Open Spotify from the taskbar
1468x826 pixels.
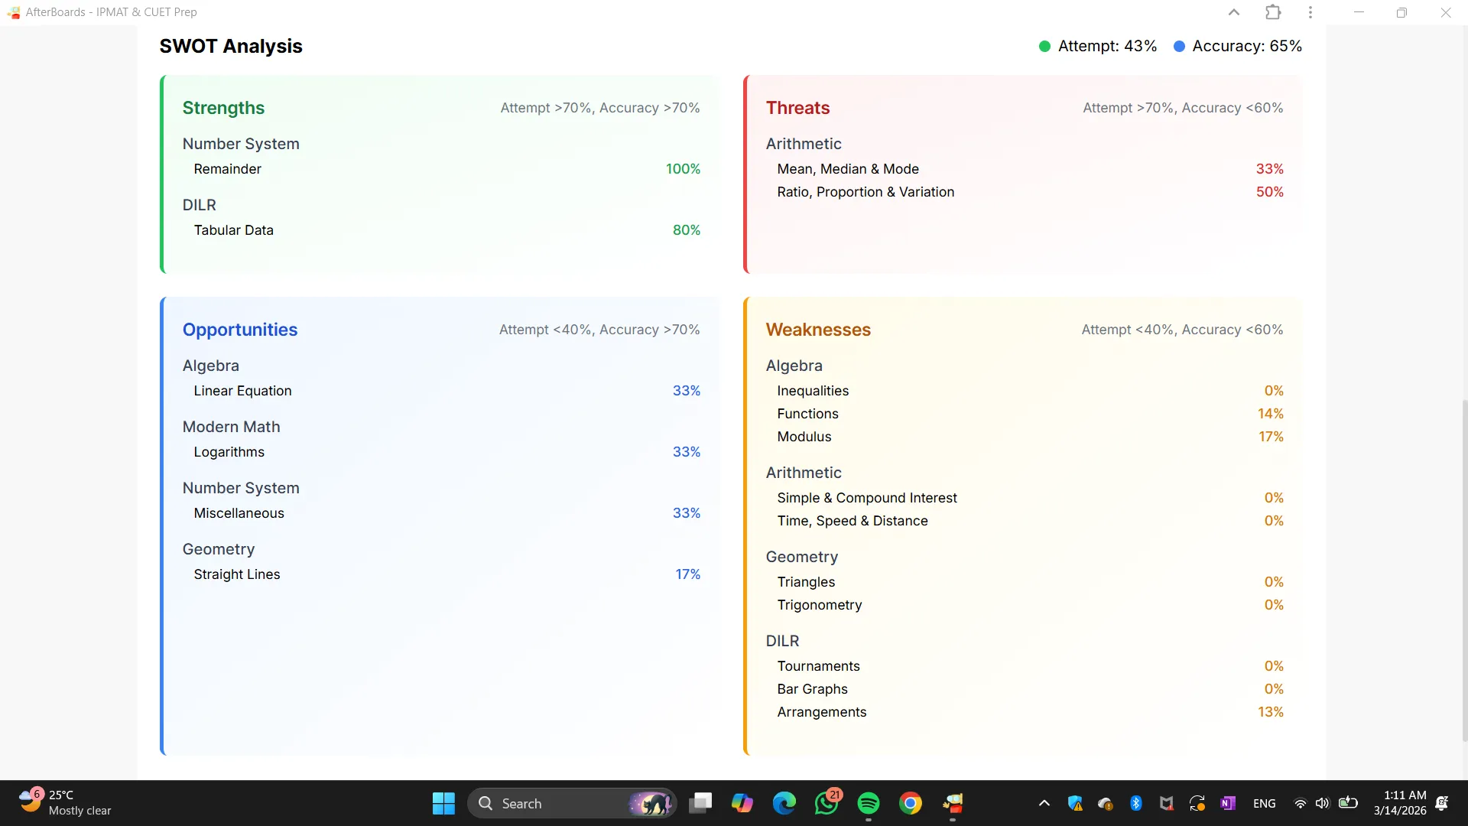(869, 803)
